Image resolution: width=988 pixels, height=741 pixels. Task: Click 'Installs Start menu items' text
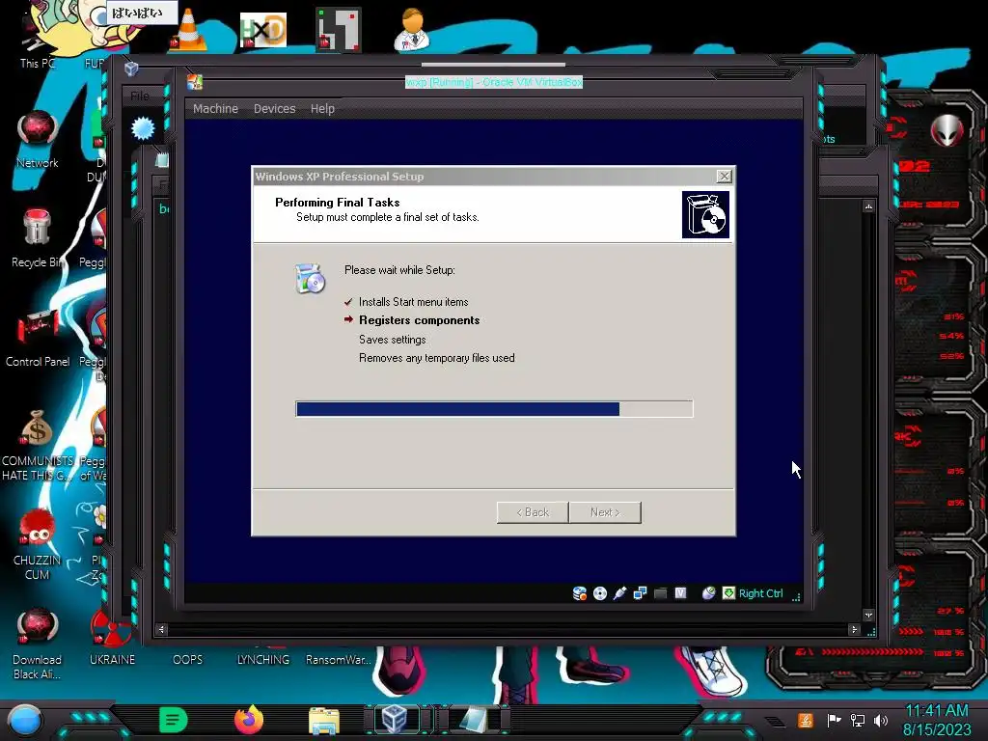413,302
